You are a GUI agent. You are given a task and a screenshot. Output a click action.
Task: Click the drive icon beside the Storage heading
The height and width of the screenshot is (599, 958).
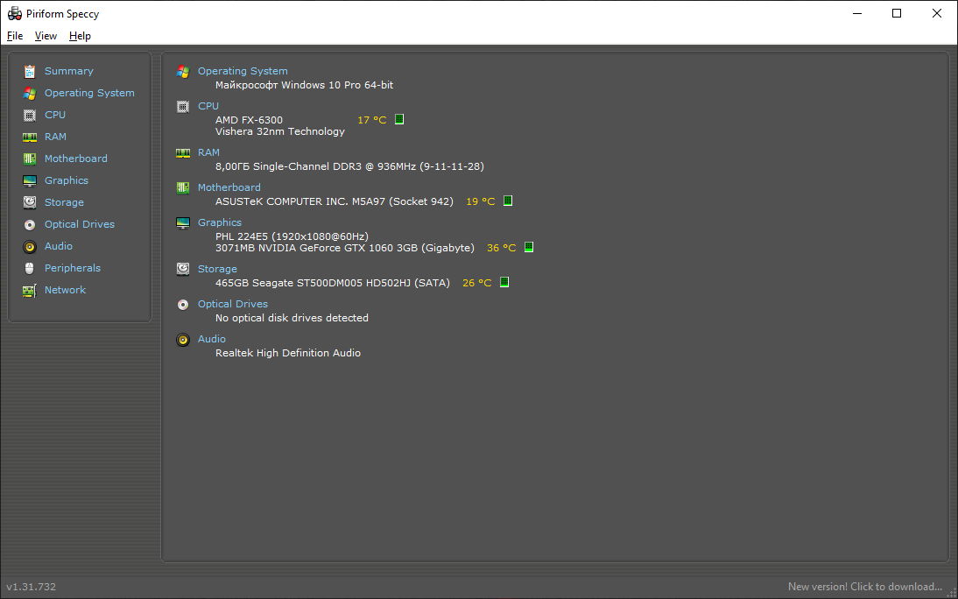183,269
